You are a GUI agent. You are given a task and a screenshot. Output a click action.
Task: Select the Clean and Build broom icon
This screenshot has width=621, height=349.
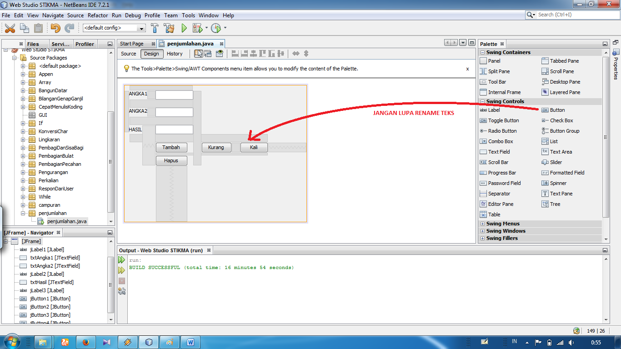coord(169,28)
